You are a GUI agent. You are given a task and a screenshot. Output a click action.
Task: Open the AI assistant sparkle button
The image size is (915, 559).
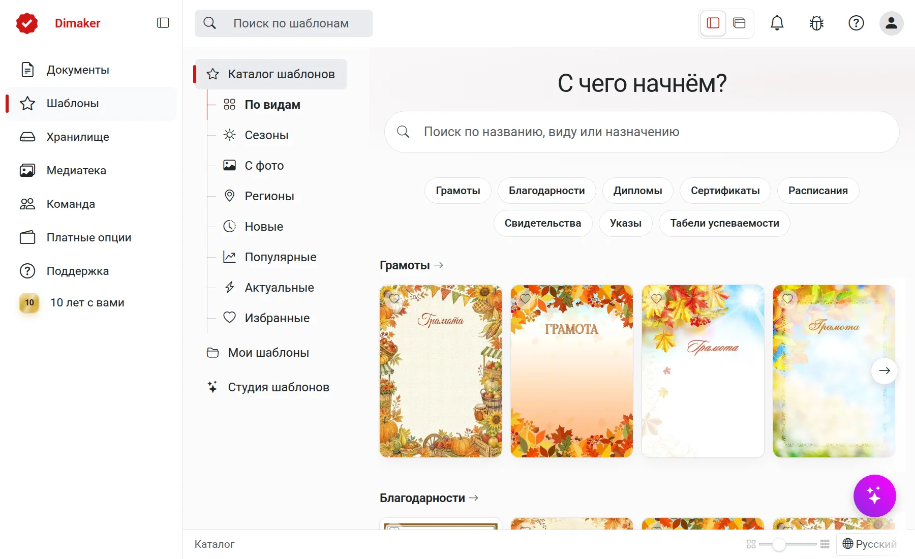point(874,495)
